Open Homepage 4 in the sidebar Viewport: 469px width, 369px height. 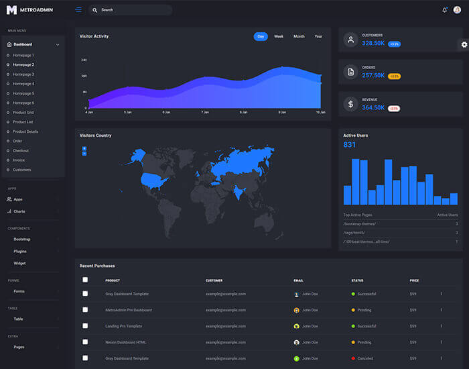coord(23,84)
